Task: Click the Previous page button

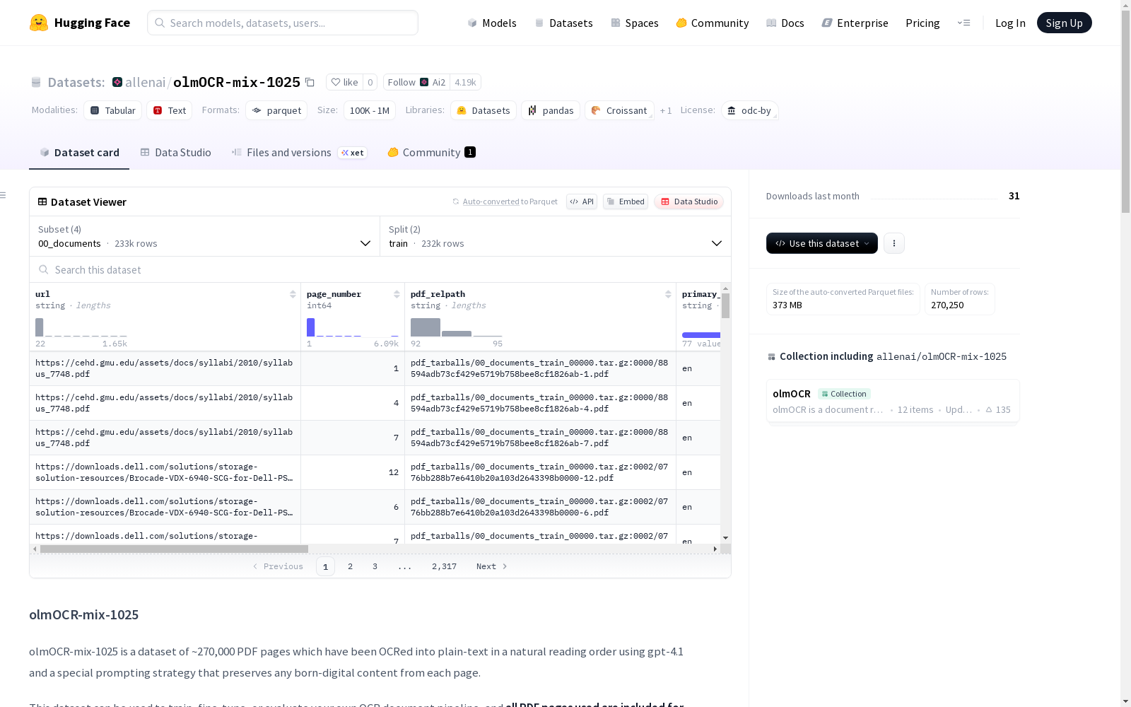Action: click(x=278, y=566)
